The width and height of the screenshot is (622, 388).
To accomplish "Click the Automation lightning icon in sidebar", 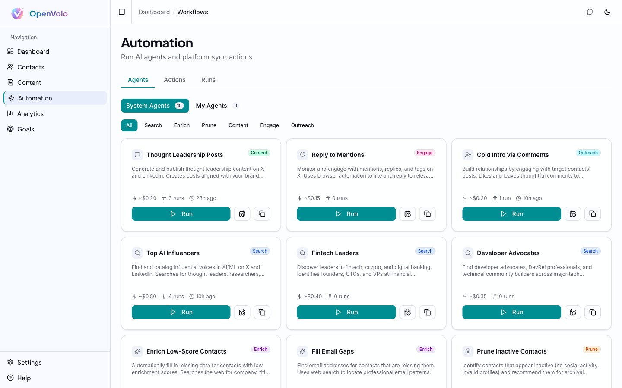I will pos(10,98).
